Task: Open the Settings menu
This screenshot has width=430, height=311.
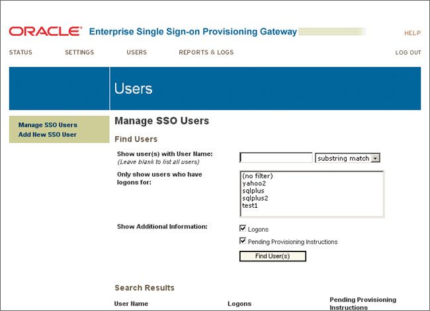Action: (x=79, y=53)
